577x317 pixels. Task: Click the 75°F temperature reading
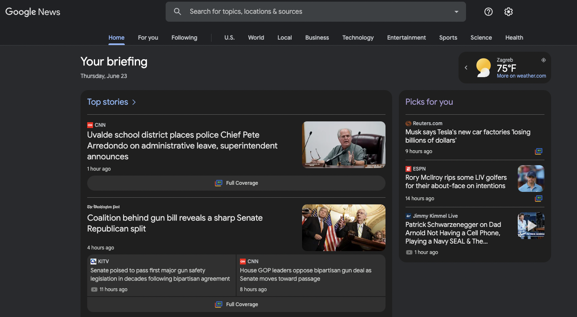coord(506,68)
